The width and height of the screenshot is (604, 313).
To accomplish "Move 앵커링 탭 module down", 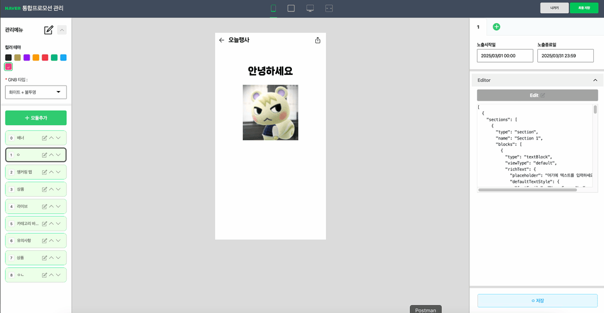I will click(59, 172).
